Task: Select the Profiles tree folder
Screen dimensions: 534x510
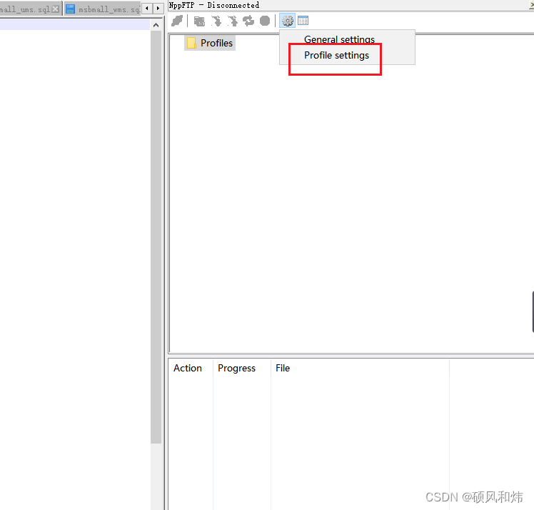Action: [x=210, y=44]
